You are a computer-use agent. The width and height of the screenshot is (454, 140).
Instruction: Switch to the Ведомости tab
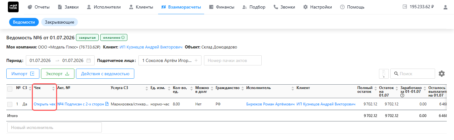(24, 22)
